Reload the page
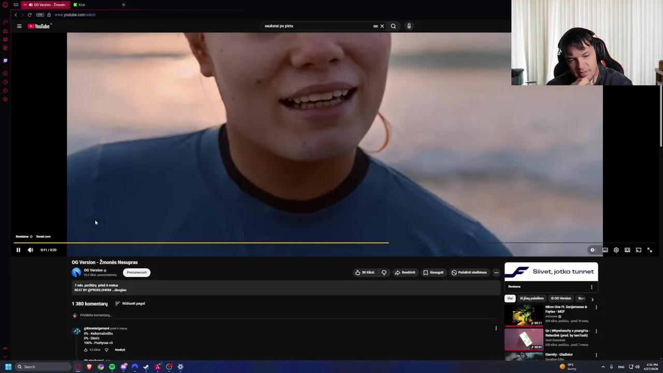 (x=30, y=15)
